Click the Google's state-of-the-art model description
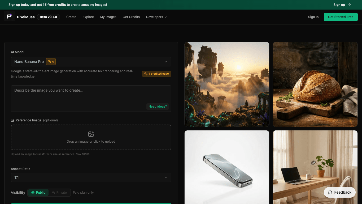This screenshot has width=362, height=204. click(72, 74)
